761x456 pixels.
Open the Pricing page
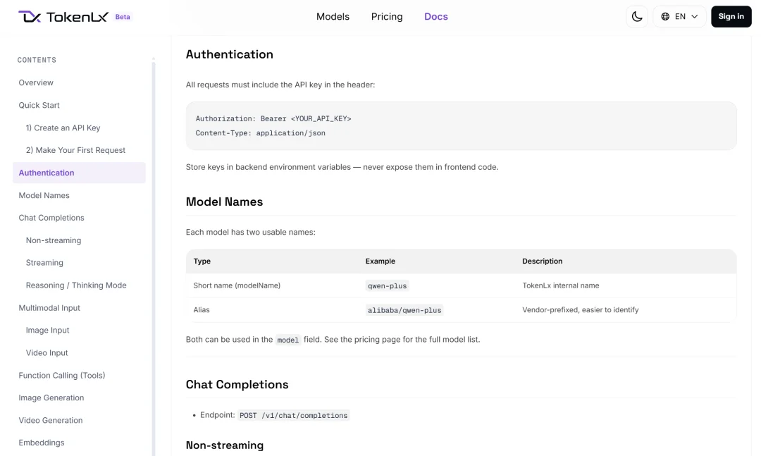click(x=387, y=16)
